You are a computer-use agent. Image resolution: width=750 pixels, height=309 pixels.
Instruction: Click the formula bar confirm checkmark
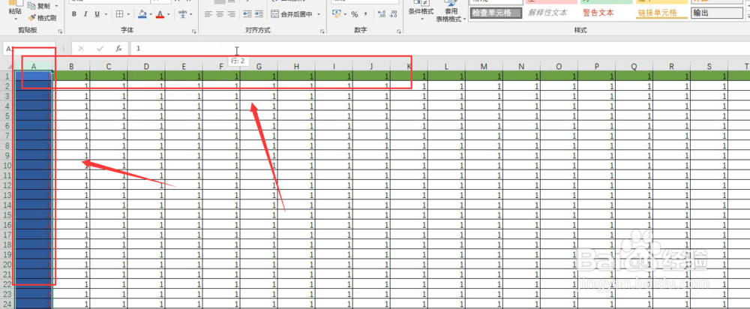coord(100,48)
